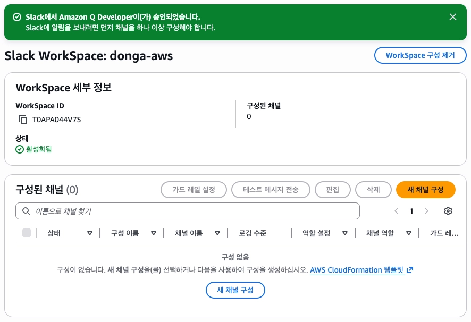Screen dimensions: 471x322
Task: Click the outlined 새 채널 구성 button in the empty state
Action: tap(235, 290)
